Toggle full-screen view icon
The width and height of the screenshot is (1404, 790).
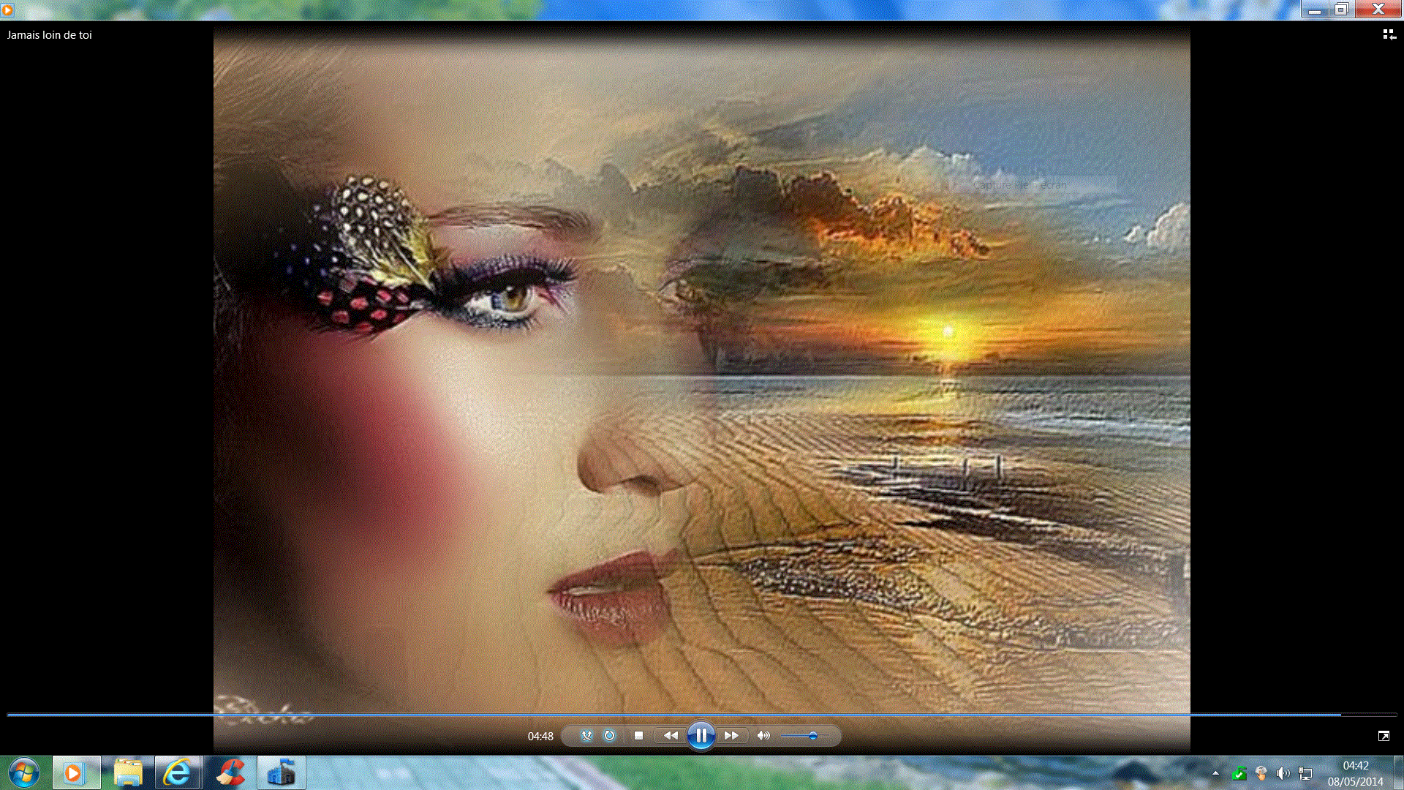(1384, 736)
